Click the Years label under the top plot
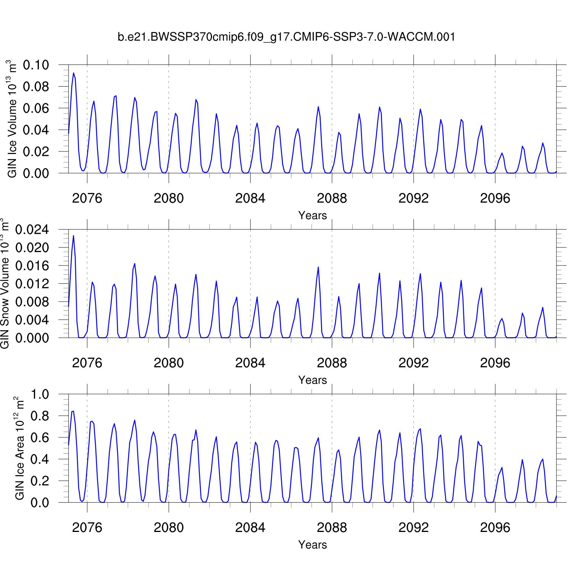Screen dimensions: 572x572 (x=312, y=215)
